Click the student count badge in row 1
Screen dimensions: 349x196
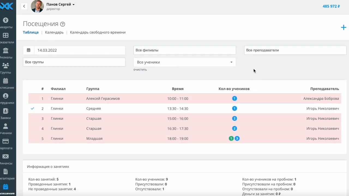[234, 99]
